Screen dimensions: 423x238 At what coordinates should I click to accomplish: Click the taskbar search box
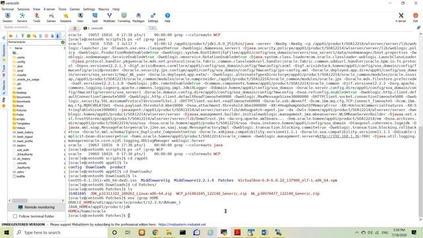click(60, 232)
